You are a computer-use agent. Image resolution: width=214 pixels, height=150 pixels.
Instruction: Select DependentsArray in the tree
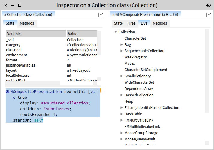139,89
